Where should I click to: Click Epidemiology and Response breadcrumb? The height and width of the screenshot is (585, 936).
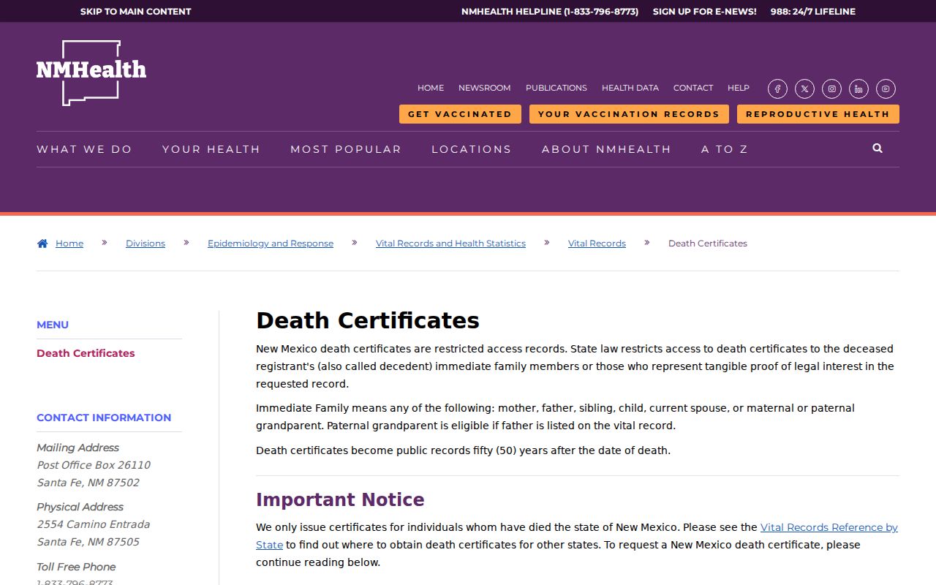271,244
